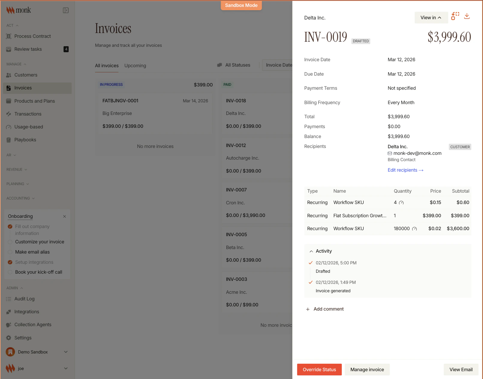Select Transactions in the sidebar
Viewport: 483px width, 379px height.
(x=28, y=114)
